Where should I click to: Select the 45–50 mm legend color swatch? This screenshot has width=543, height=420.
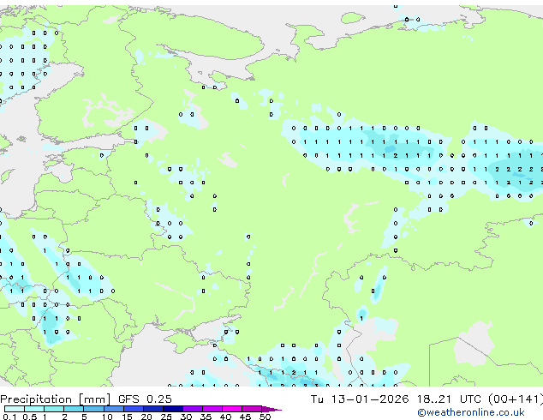click(x=252, y=409)
